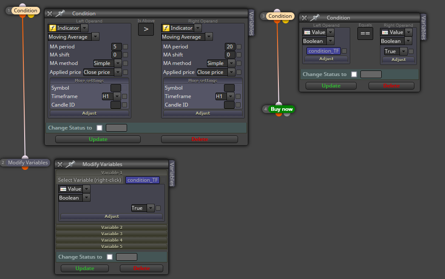
Task: Open right operand Indicator type dropdown
Action: 198,28
